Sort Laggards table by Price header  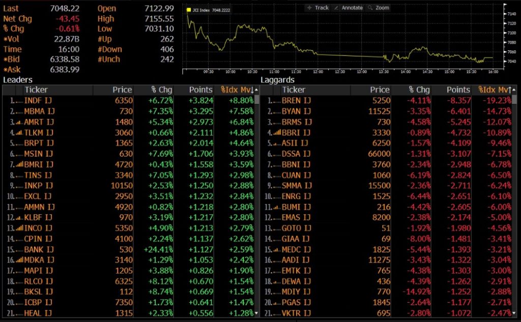pyautogui.click(x=380, y=90)
